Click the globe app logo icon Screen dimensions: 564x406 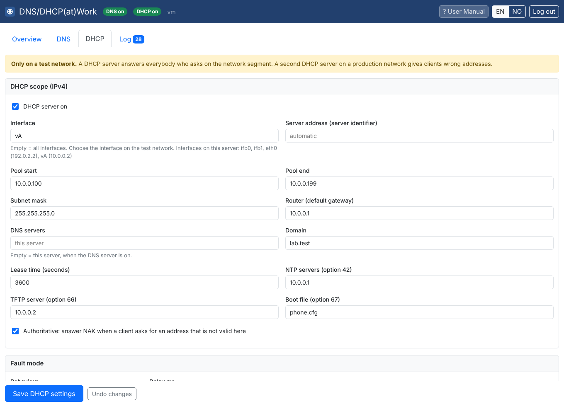(x=10, y=12)
